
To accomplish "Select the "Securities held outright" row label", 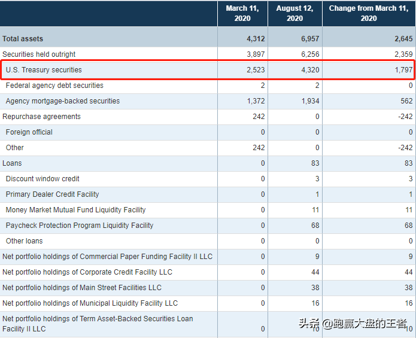I will (39, 54).
